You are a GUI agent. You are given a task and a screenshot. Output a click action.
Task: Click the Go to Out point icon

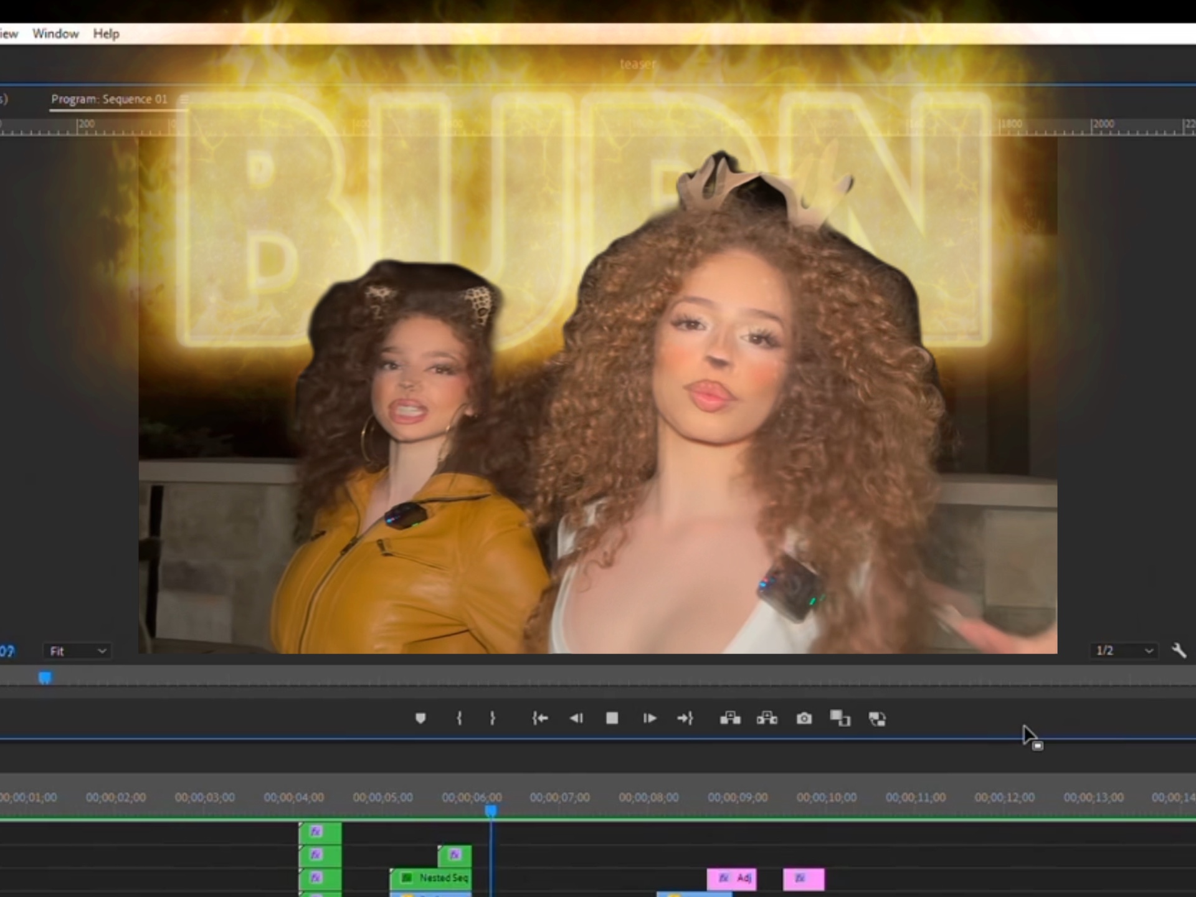click(x=685, y=718)
